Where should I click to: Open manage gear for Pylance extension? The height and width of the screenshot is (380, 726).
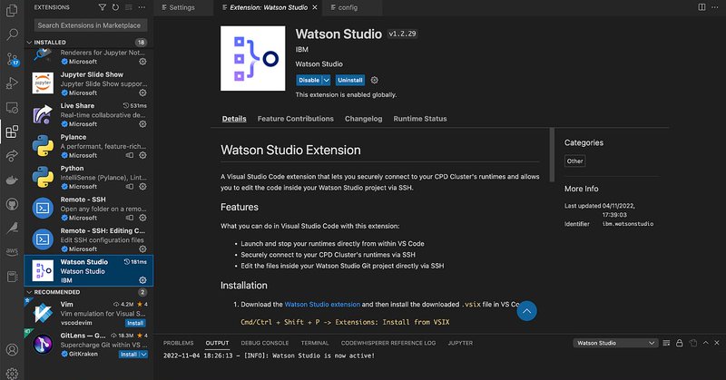(142, 155)
